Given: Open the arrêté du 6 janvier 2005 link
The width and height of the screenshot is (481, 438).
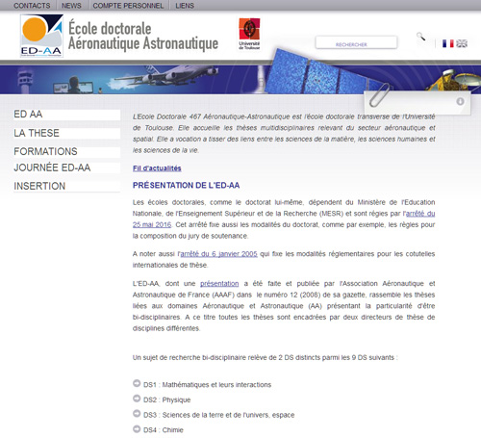Looking at the screenshot, I should (x=218, y=254).
